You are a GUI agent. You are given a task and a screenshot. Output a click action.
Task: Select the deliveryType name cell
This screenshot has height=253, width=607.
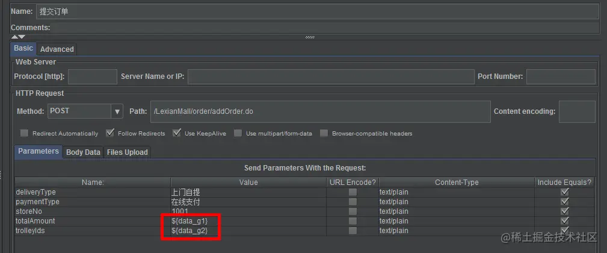click(93, 192)
